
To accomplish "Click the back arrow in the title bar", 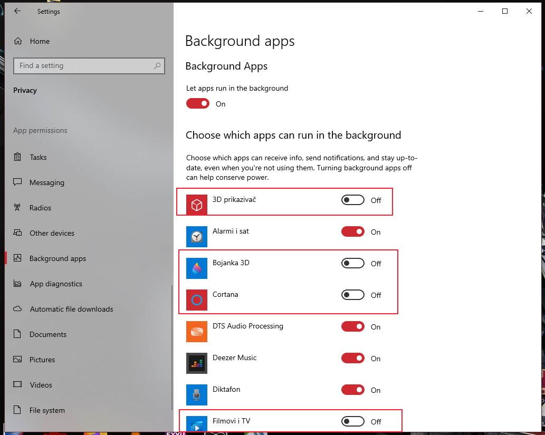I will [17, 11].
